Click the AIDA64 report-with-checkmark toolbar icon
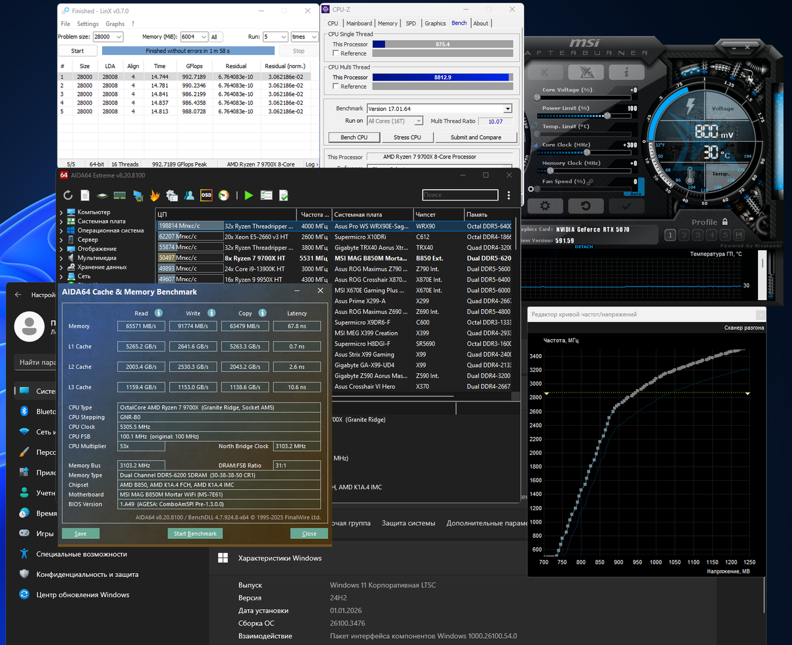This screenshot has width=792, height=645. pos(284,195)
